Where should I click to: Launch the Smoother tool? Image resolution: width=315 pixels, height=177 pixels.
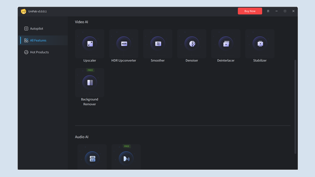click(158, 44)
